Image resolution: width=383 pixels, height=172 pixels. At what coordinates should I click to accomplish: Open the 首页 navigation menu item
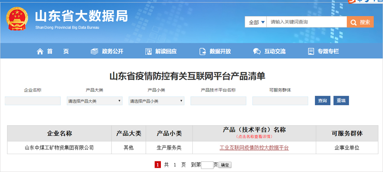(x=53, y=51)
